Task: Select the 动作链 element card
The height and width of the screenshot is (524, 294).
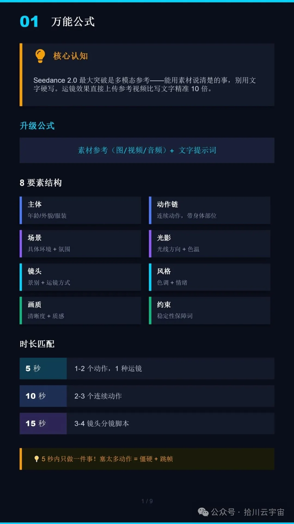Action: (x=210, y=210)
